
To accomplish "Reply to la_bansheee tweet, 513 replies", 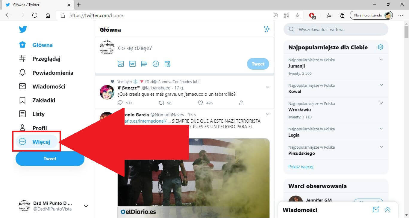I will pyautogui.click(x=120, y=103).
